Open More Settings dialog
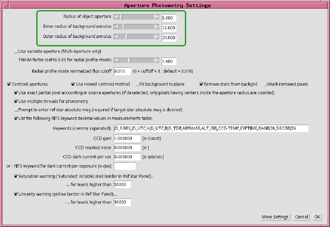330x227 pixels. (275, 217)
